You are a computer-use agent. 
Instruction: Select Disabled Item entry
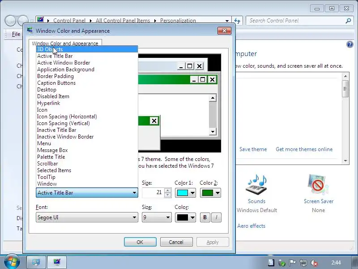tap(87, 96)
